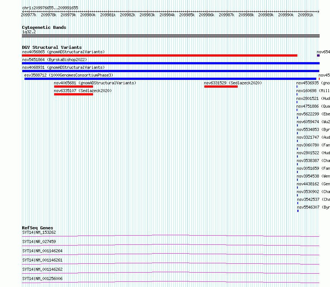Click the nsv4056865 gnomAD red variant bar
This screenshot has height=287, width=330.
click(159, 55)
